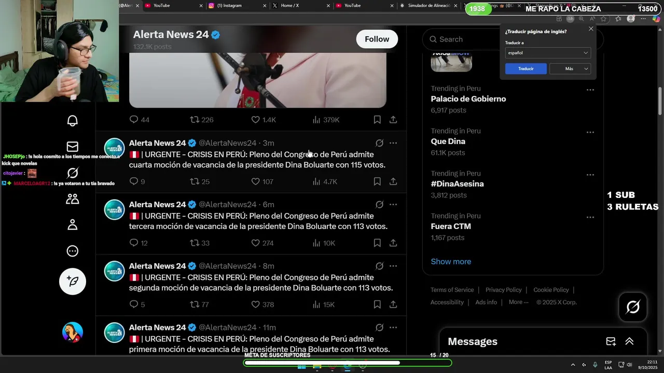Share the segunda moción post
The height and width of the screenshot is (373, 664).
(393, 305)
